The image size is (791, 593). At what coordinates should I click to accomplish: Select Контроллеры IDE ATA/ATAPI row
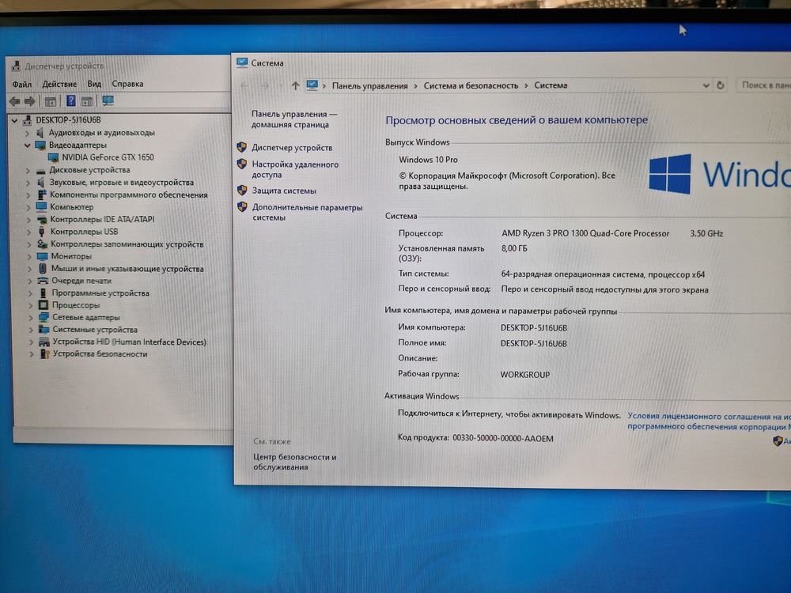coord(102,219)
